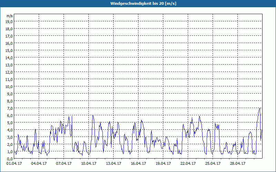Click the 25.04.17 date label
The image size is (276, 172).
[213, 164]
